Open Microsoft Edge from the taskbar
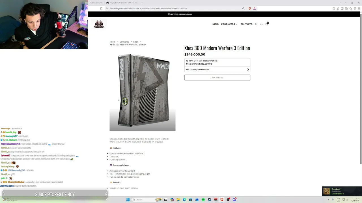This screenshot has height=203, width=362. pyautogui.click(x=184, y=200)
